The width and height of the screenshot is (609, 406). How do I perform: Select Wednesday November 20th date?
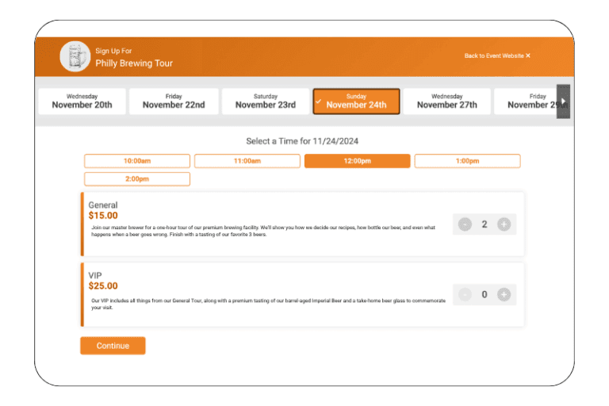point(82,101)
